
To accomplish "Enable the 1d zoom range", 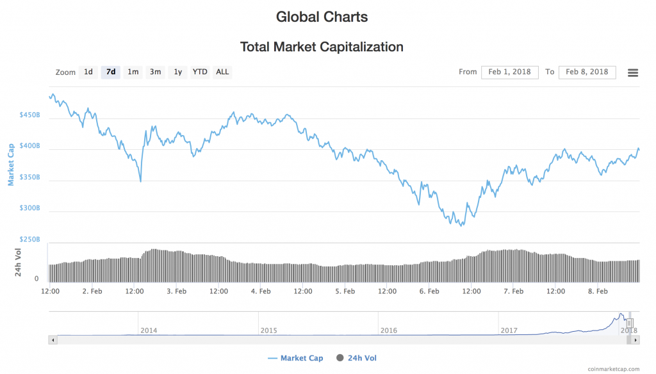I will [88, 72].
